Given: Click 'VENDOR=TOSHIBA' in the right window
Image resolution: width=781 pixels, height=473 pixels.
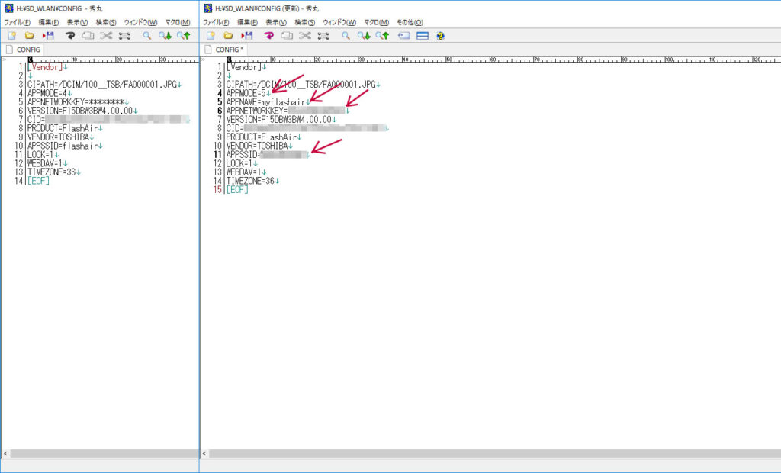Looking at the screenshot, I should point(257,146).
